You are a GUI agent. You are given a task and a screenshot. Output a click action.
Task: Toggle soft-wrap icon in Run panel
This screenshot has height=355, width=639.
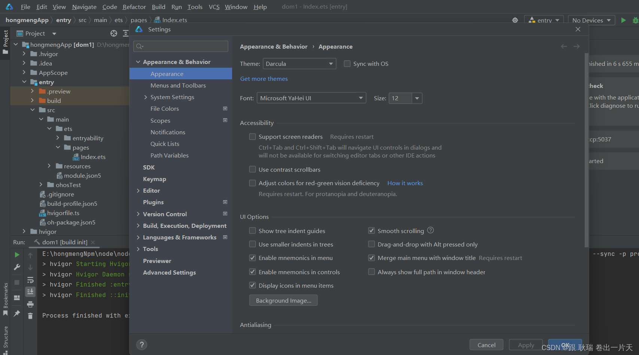(30, 280)
